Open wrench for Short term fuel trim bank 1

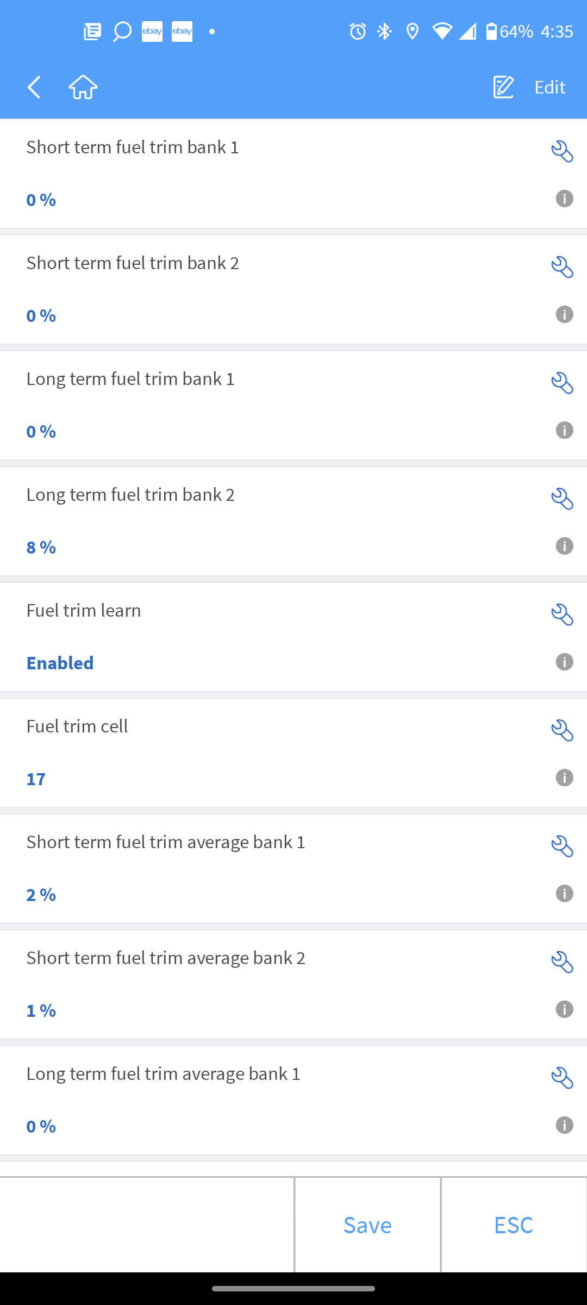tap(562, 152)
